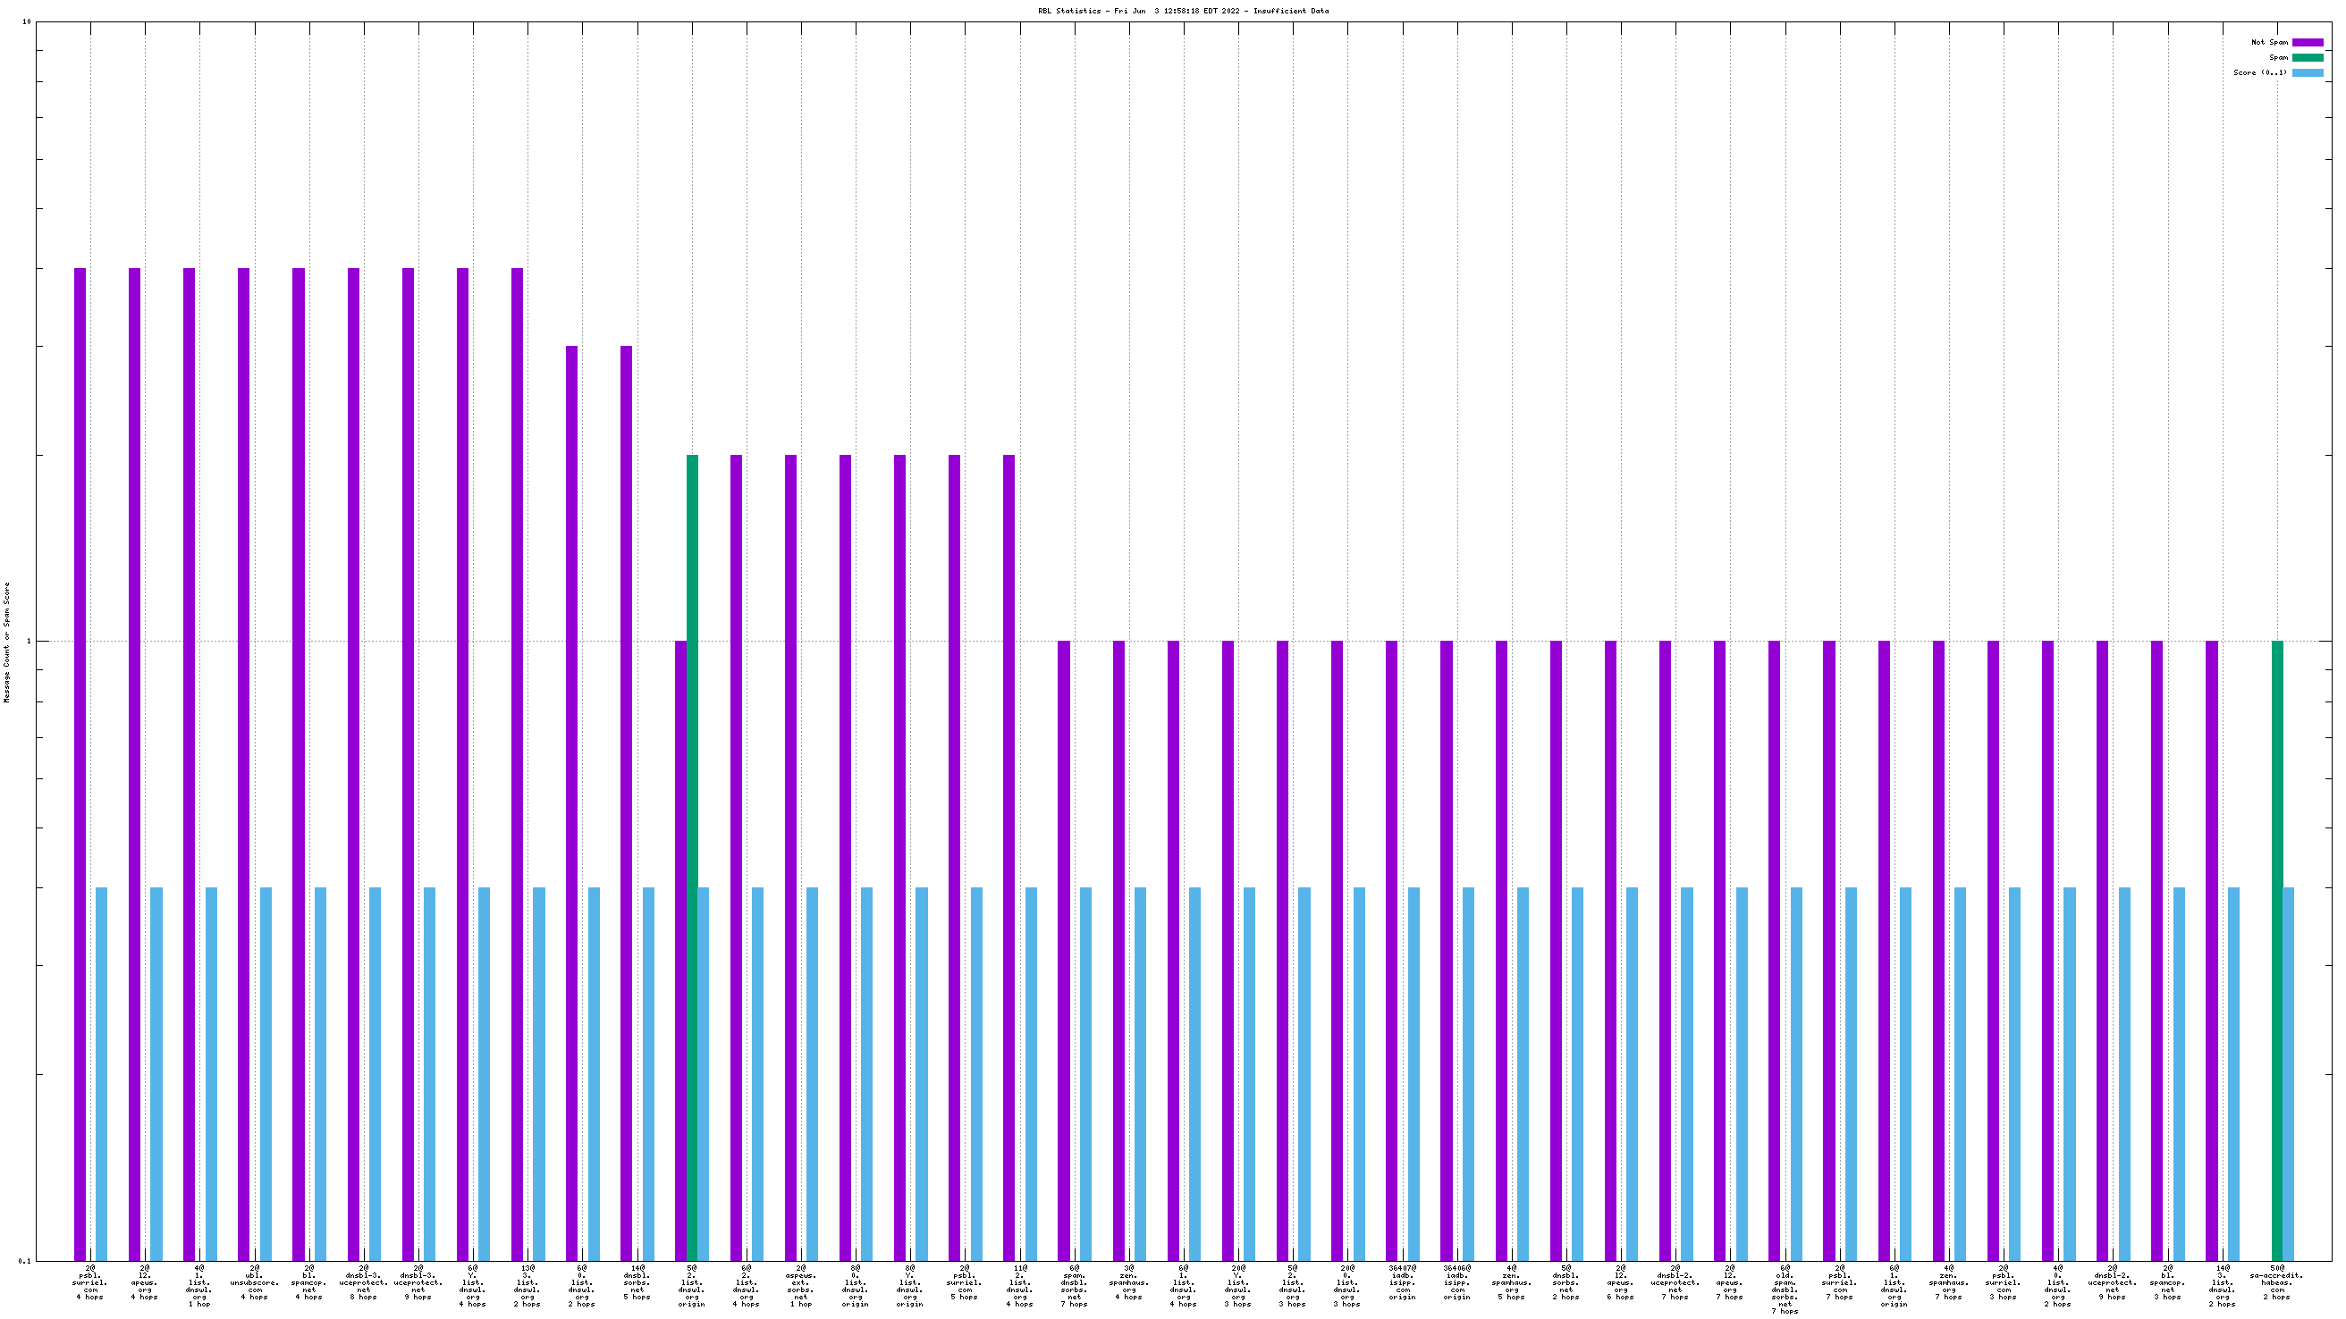The image size is (2346, 1319).
Task: Click the 'zen.spamhaus.org 4 hops' axis label
Action: click(x=1128, y=1281)
